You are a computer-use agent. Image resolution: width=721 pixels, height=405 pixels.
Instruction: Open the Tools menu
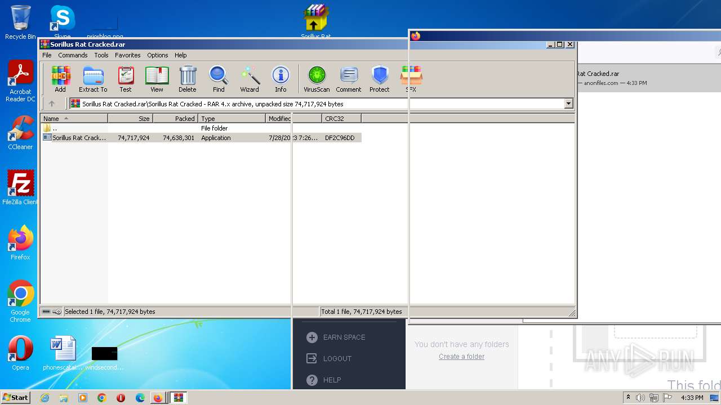pos(101,55)
